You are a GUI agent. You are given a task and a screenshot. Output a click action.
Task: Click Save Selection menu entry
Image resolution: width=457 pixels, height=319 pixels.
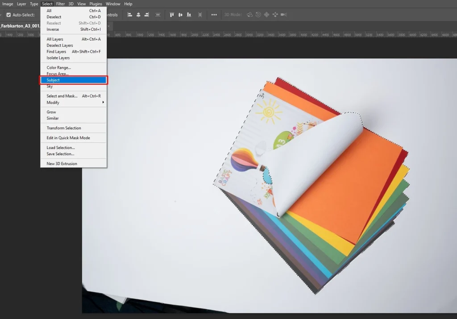(x=61, y=154)
